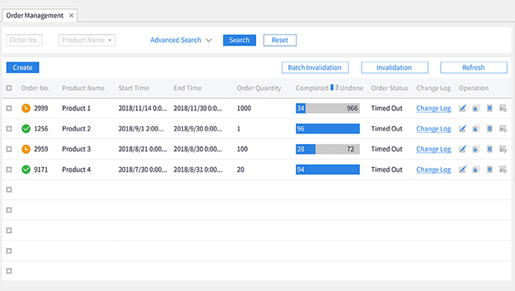This screenshot has width=515, height=291.
Task: Click the Product 3 name cell
Action: [x=76, y=149]
